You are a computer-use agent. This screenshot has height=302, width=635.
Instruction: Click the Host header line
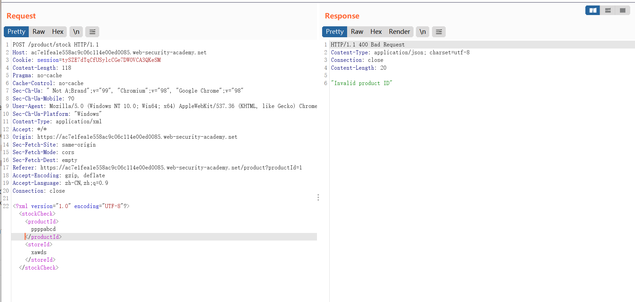(110, 53)
